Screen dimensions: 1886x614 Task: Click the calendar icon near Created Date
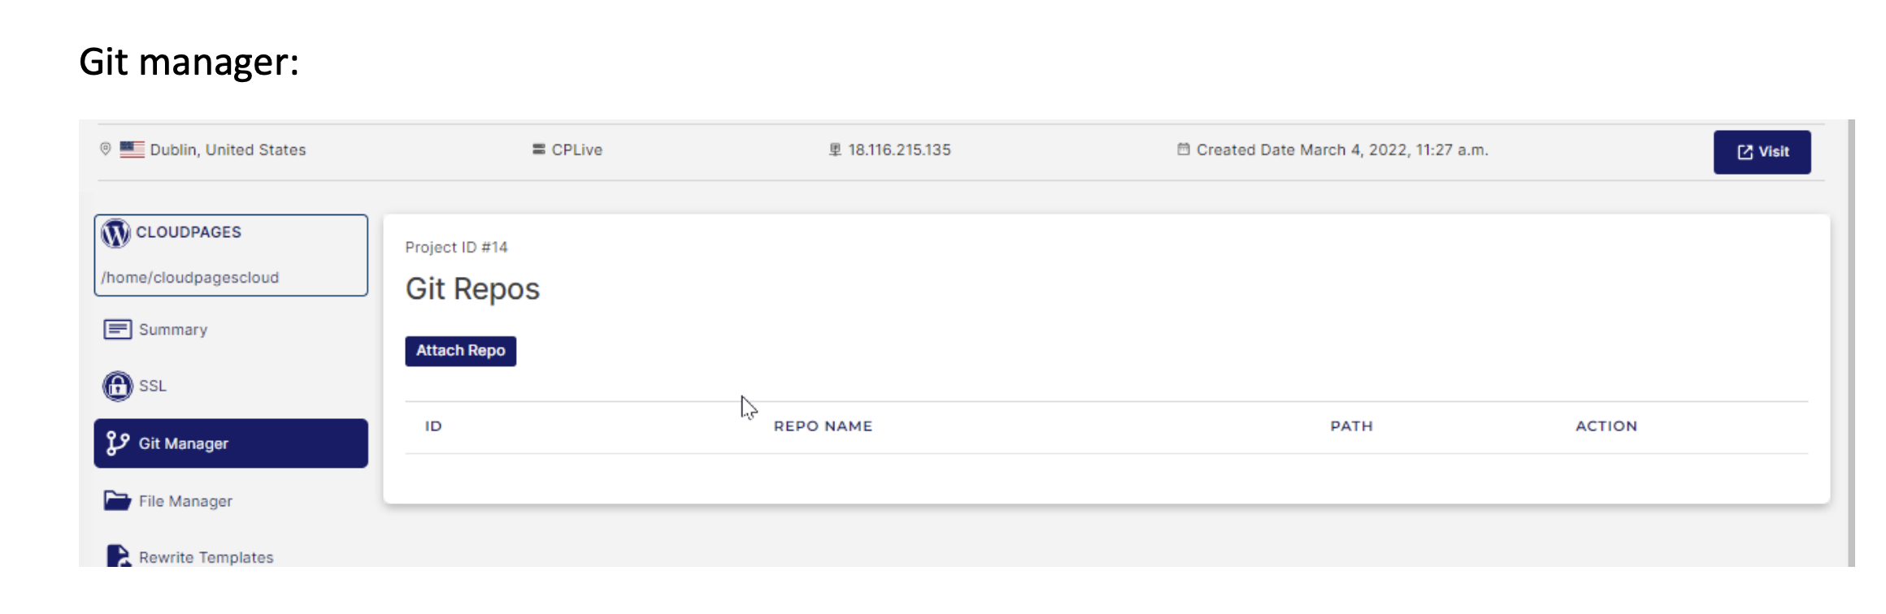1183,149
